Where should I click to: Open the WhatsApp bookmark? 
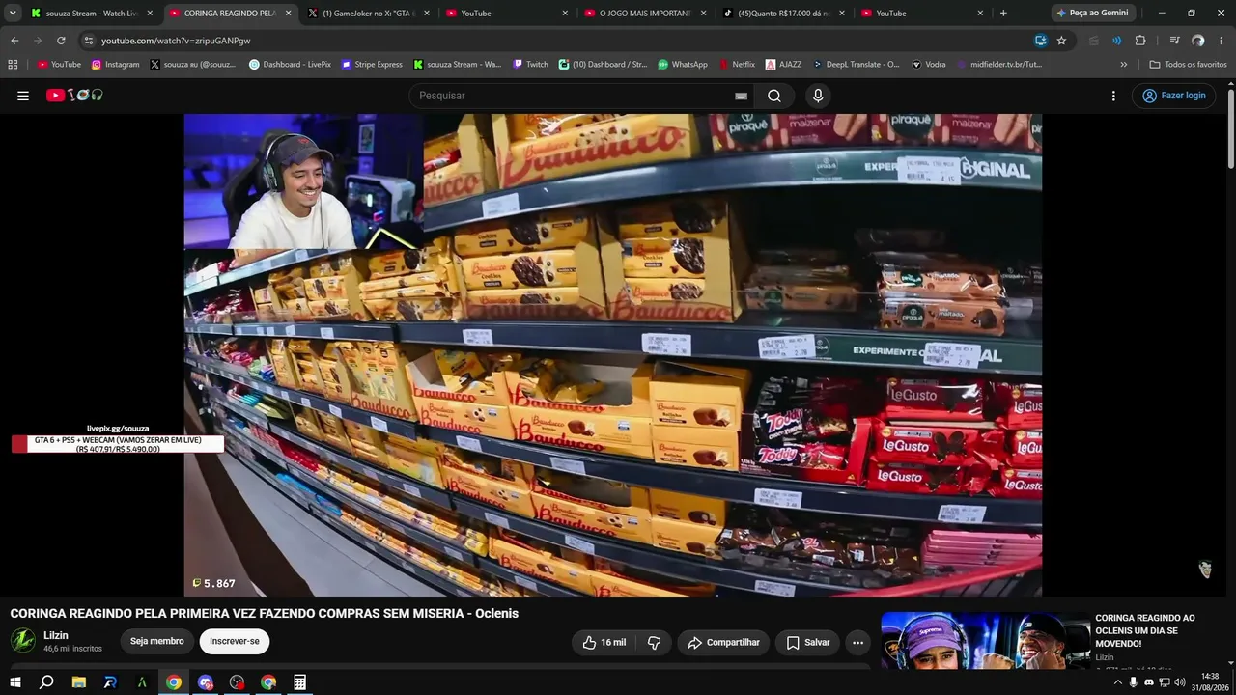[683, 65]
